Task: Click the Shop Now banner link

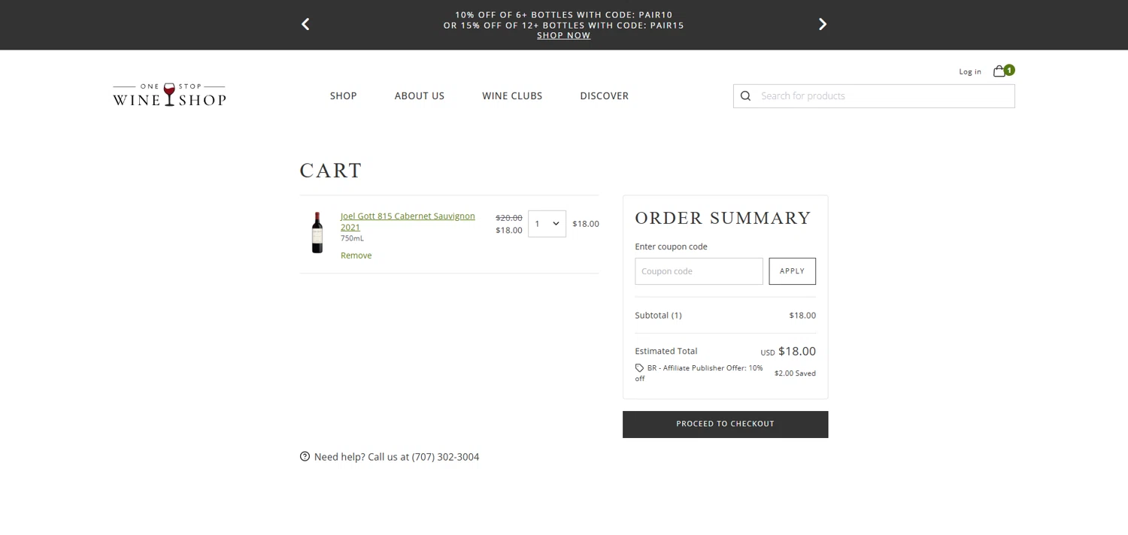Action: point(563,35)
